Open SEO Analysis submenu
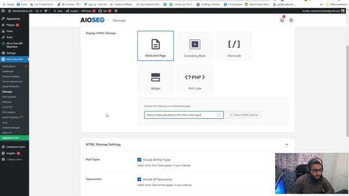The width and height of the screenshot is (349, 196). [9, 112]
